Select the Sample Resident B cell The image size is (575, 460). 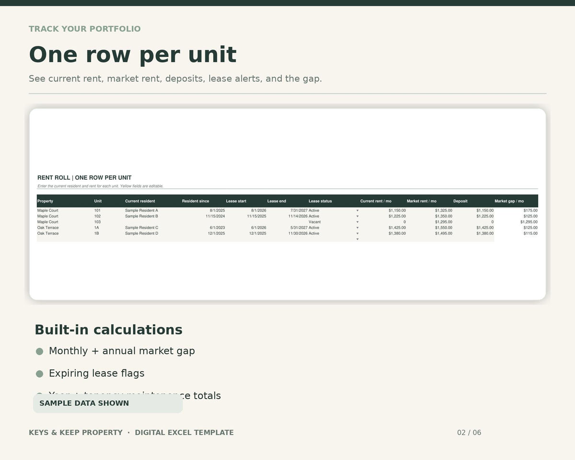point(141,216)
